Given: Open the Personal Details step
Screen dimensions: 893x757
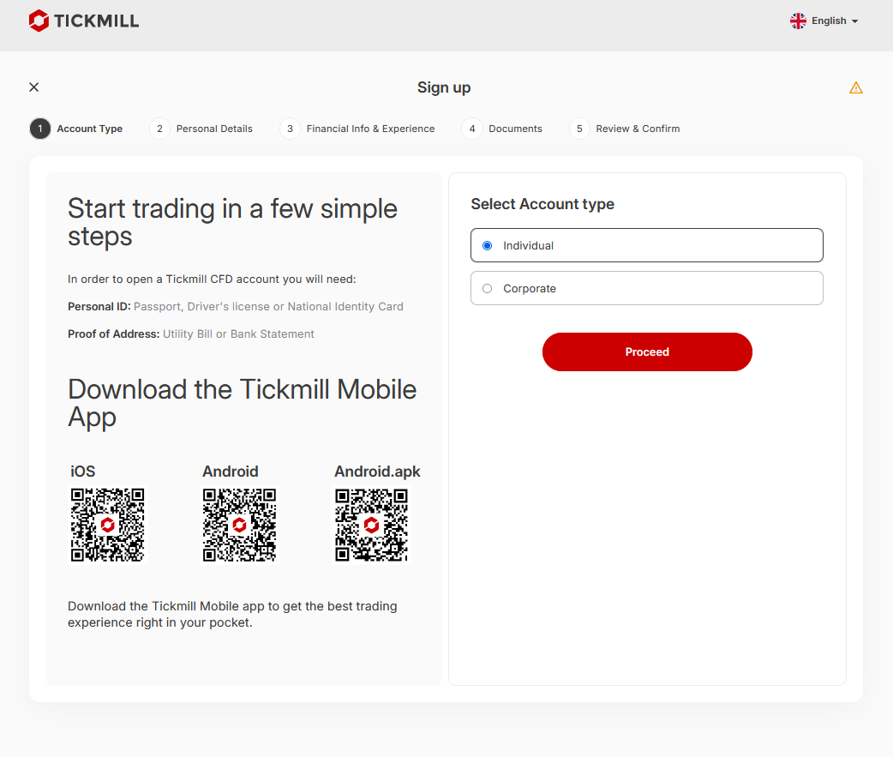Looking at the screenshot, I should (214, 129).
